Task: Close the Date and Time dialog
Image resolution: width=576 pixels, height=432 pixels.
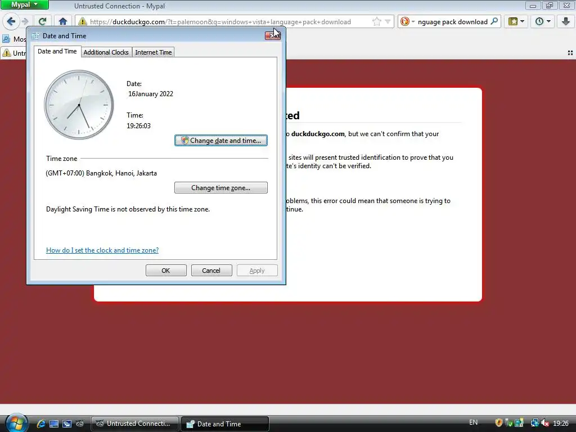Action: point(273,35)
